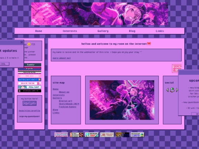Viewport: 199px width, 149px height.
Task: Click the 'site map' heading
Action: click(x=59, y=83)
